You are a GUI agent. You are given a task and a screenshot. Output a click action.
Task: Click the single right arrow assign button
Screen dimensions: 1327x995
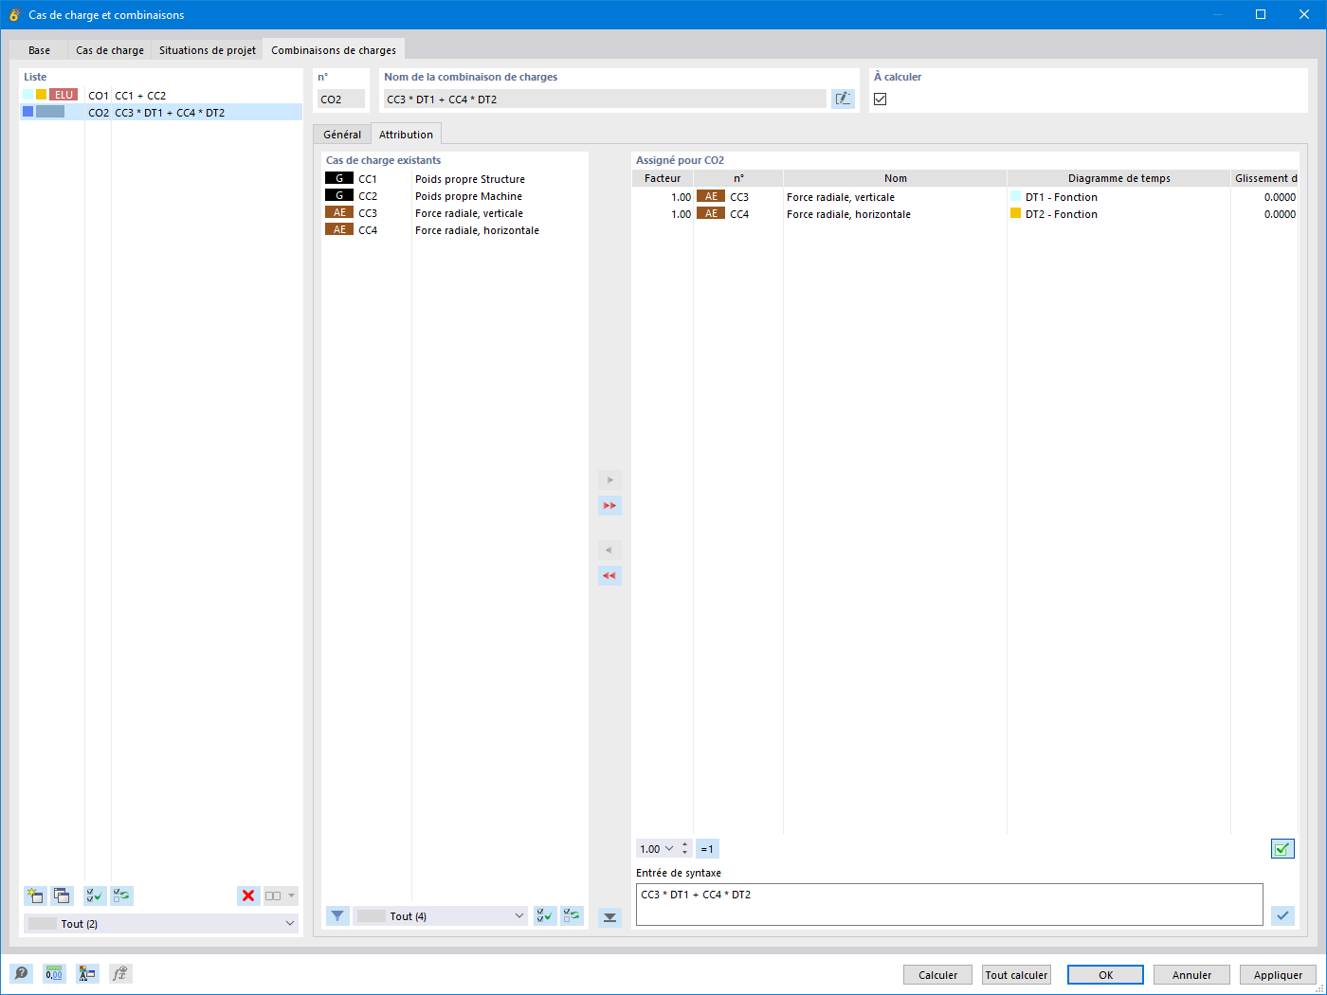pos(609,479)
